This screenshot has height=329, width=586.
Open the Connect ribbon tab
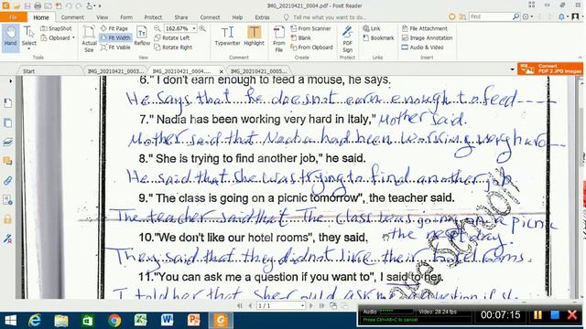click(210, 17)
